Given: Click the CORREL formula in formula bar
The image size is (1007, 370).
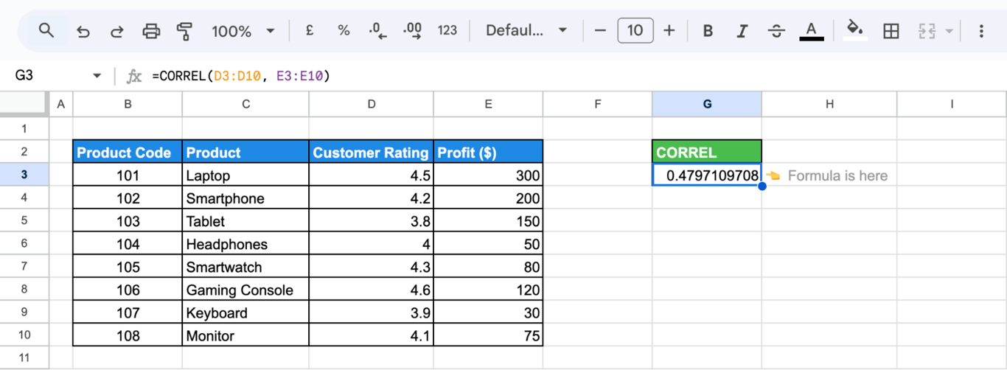Looking at the screenshot, I should click(241, 76).
